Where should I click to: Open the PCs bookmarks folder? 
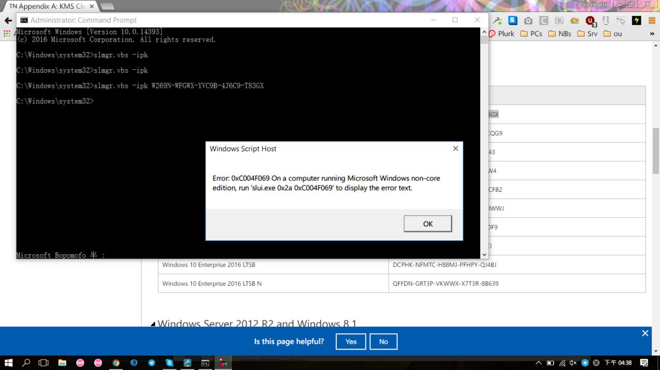531,33
